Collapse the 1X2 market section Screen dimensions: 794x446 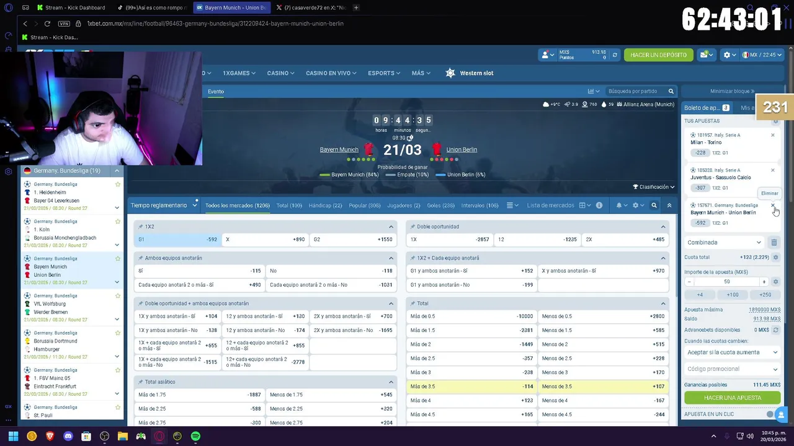(391, 227)
